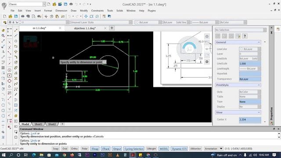Toggle Polar in the status bar
Image resolution: width=281 pixels, height=158 pixels.
tap(85, 149)
